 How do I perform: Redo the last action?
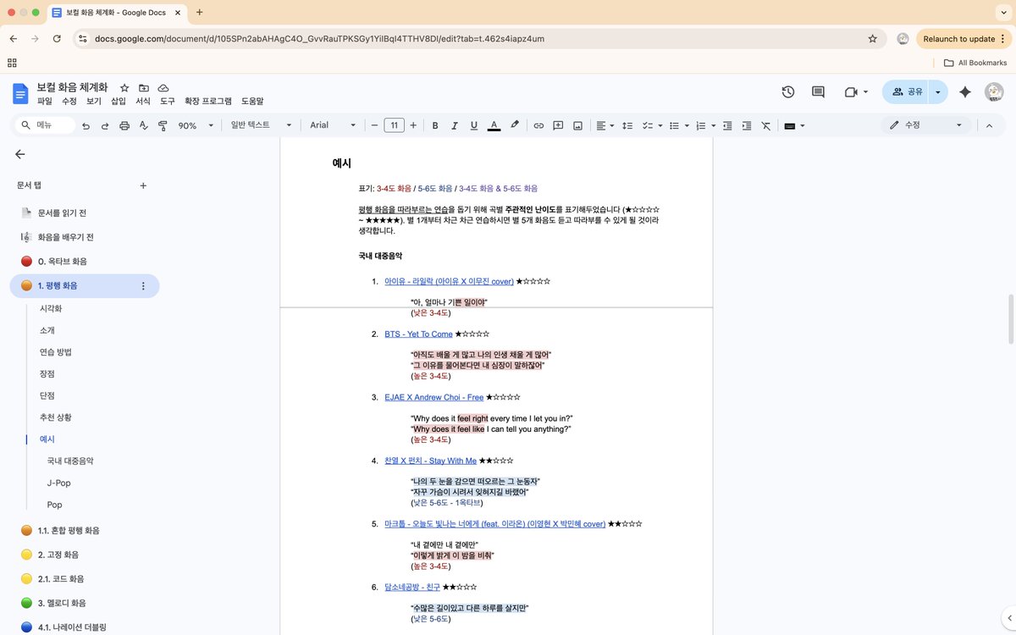coord(105,125)
